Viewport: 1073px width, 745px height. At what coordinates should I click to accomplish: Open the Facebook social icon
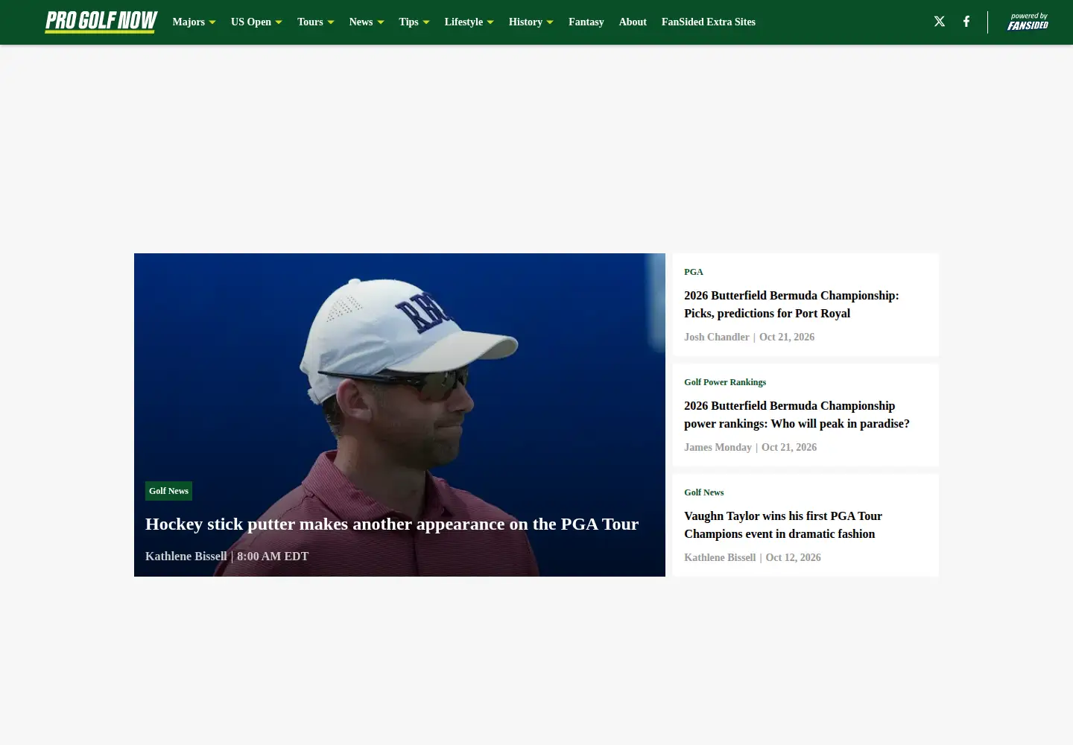966,22
